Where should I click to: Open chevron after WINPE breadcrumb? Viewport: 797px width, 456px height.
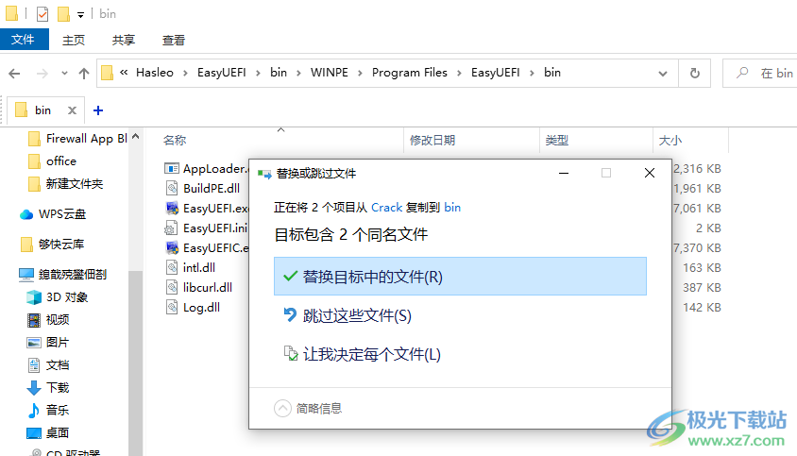pyautogui.click(x=360, y=74)
